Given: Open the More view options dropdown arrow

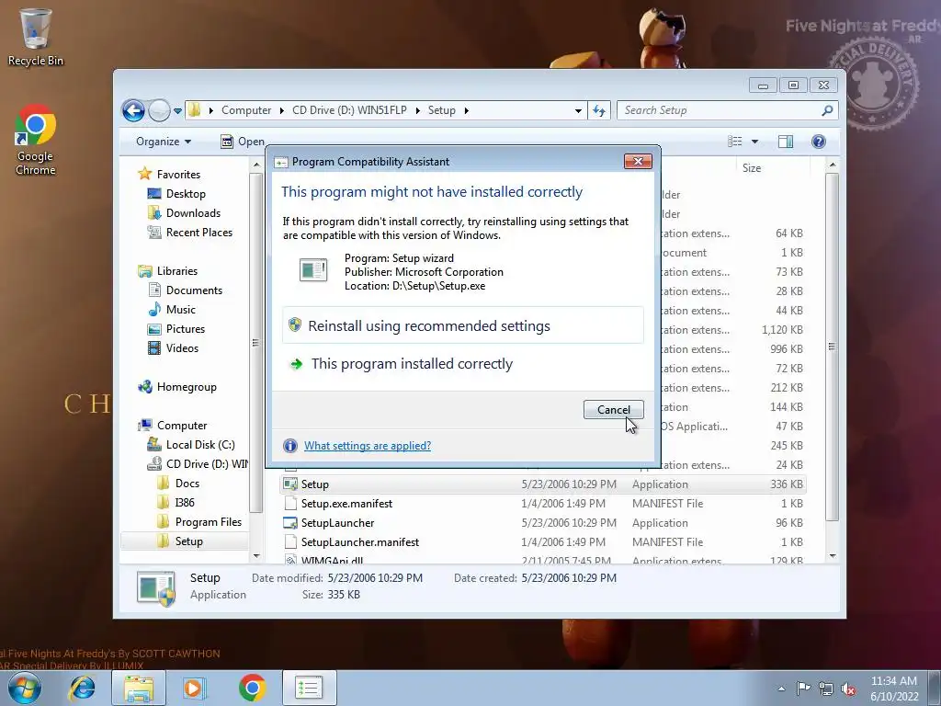Looking at the screenshot, I should tap(755, 142).
